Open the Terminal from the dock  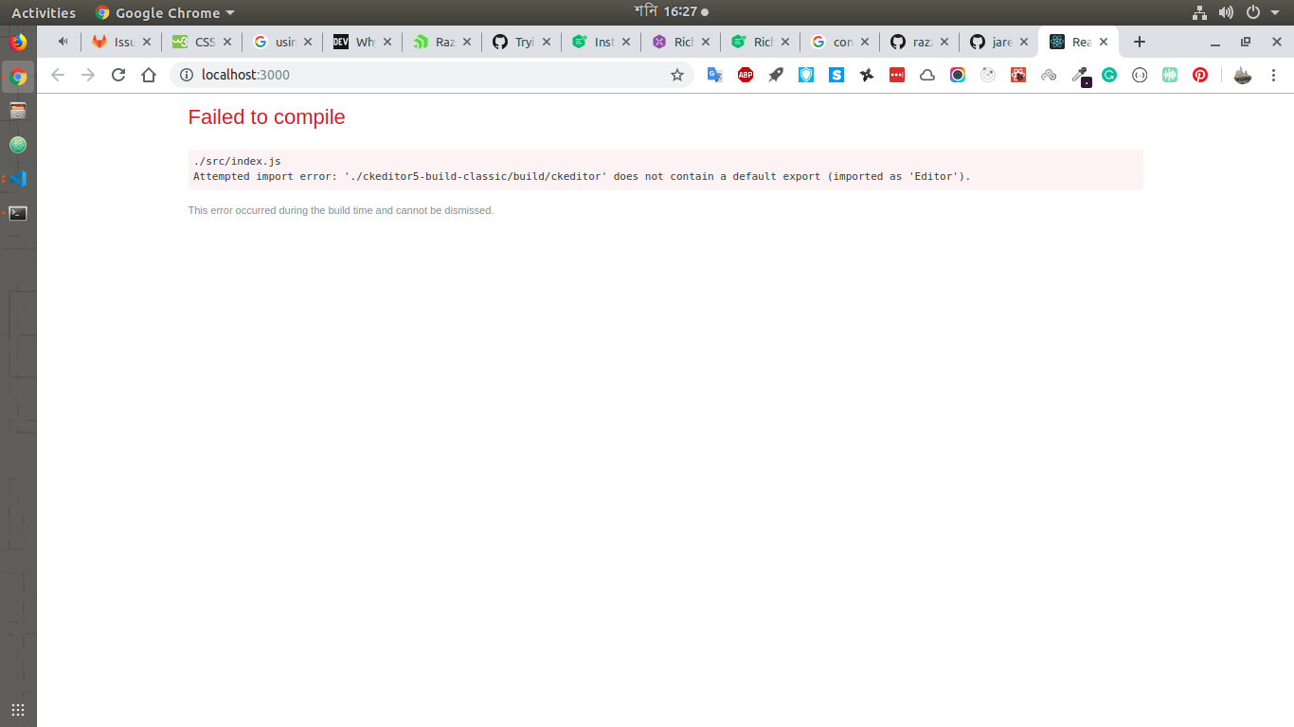point(18,213)
